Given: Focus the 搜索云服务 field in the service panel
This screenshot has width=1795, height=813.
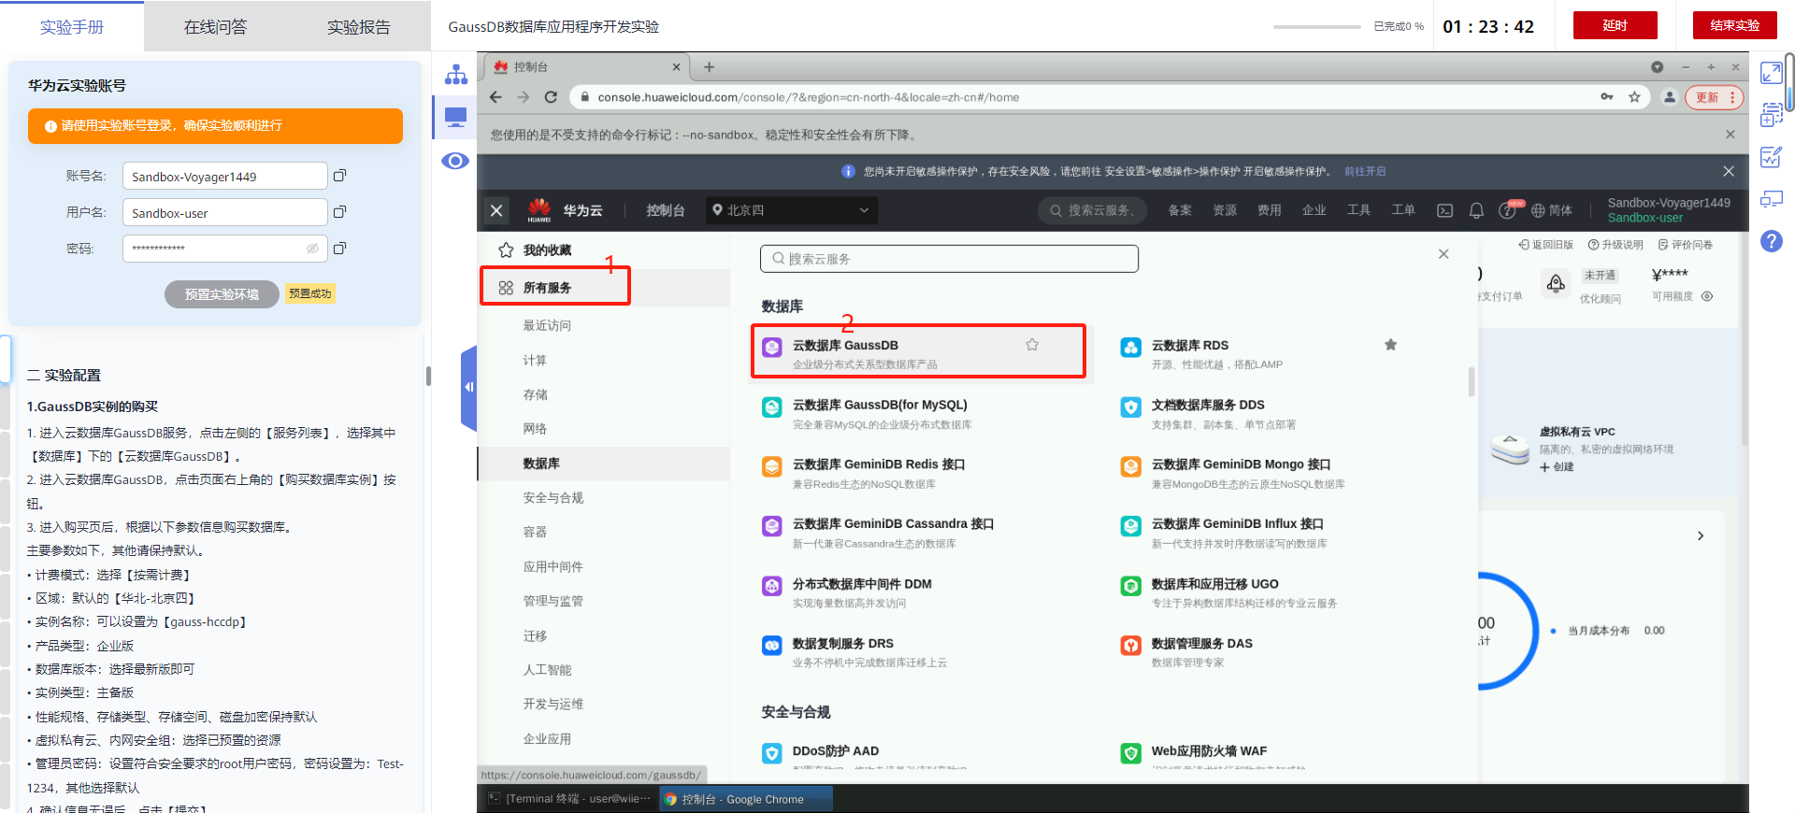Looking at the screenshot, I should pyautogui.click(x=949, y=259).
